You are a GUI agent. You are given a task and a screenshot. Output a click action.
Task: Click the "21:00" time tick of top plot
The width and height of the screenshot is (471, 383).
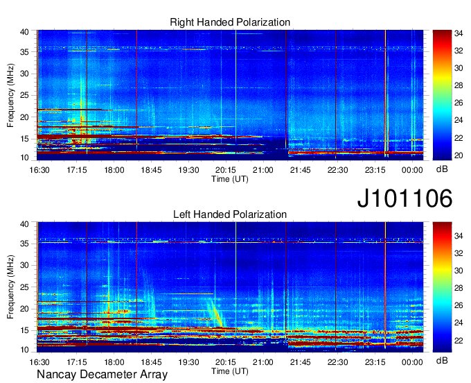263,170
